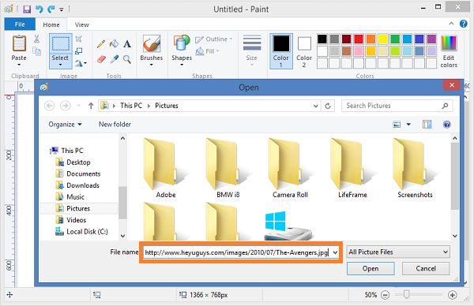Click This PC in the address breadcrumb
Viewport: 474px width, 306px height.
[x=131, y=106]
